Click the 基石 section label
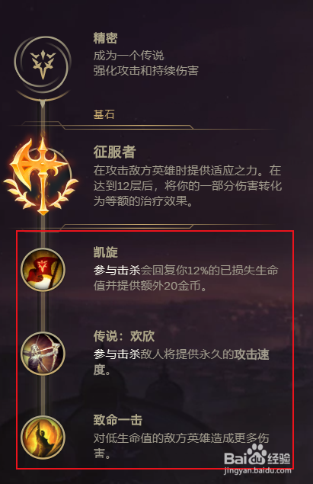Screen dimensions: 313x484 click(x=104, y=114)
